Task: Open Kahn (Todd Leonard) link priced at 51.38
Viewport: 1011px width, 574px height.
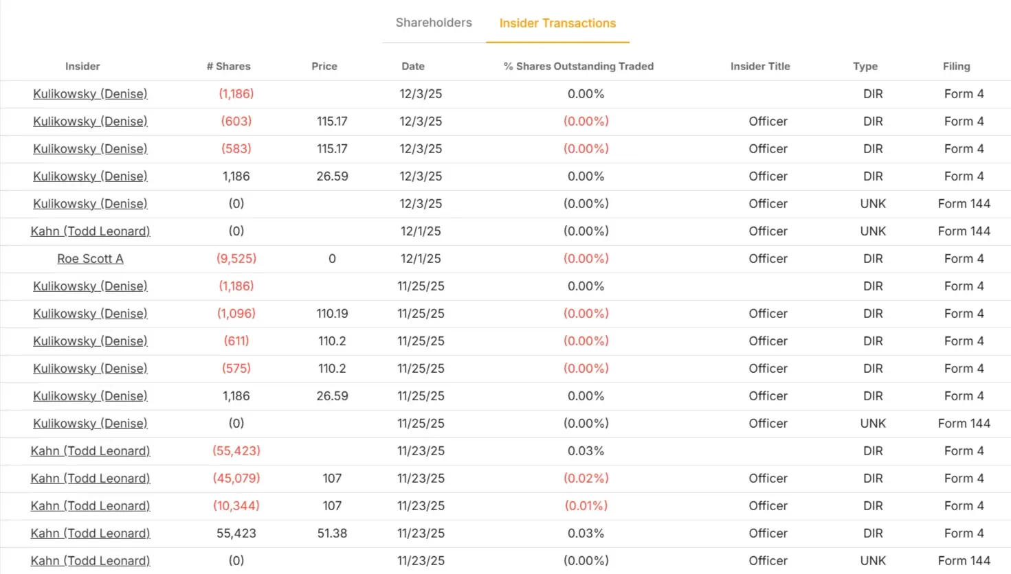Action: (x=90, y=533)
